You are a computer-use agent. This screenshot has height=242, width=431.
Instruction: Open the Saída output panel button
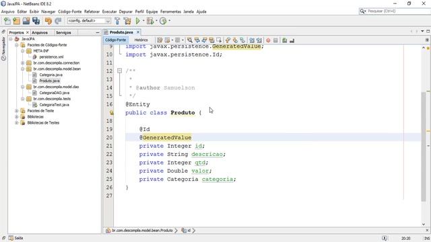pyautogui.click(x=15, y=238)
